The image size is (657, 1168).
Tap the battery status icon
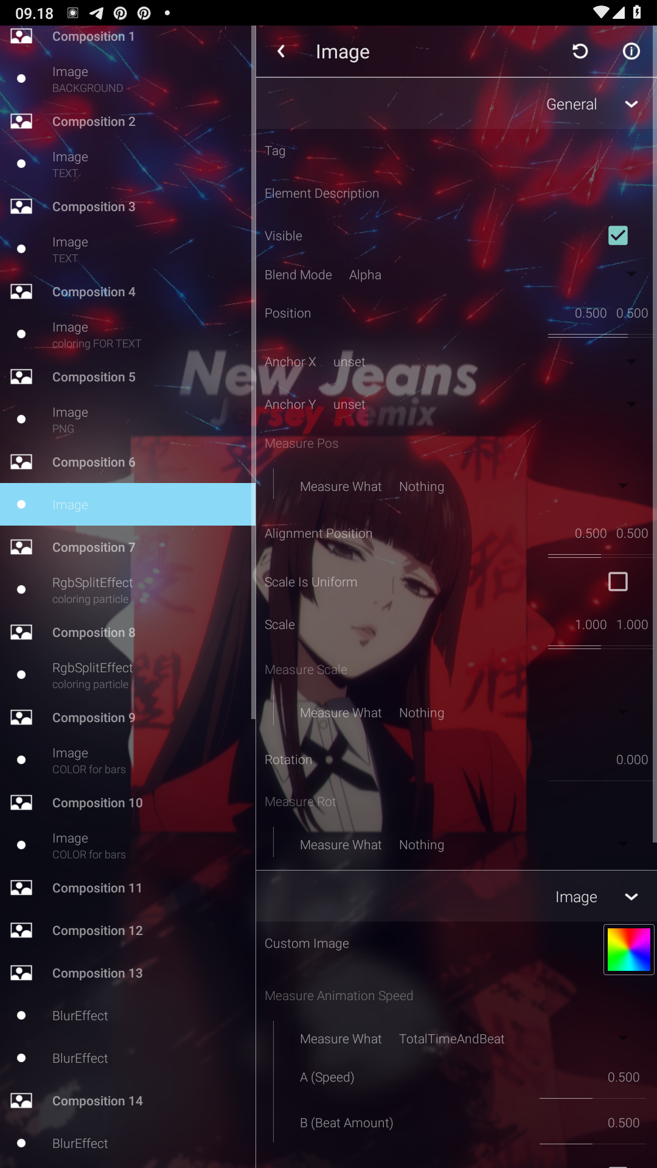pos(637,13)
